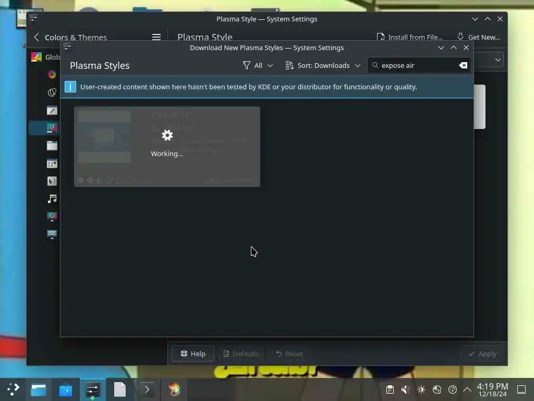Minimize the Download New Plasma Styles dialog

click(x=441, y=48)
